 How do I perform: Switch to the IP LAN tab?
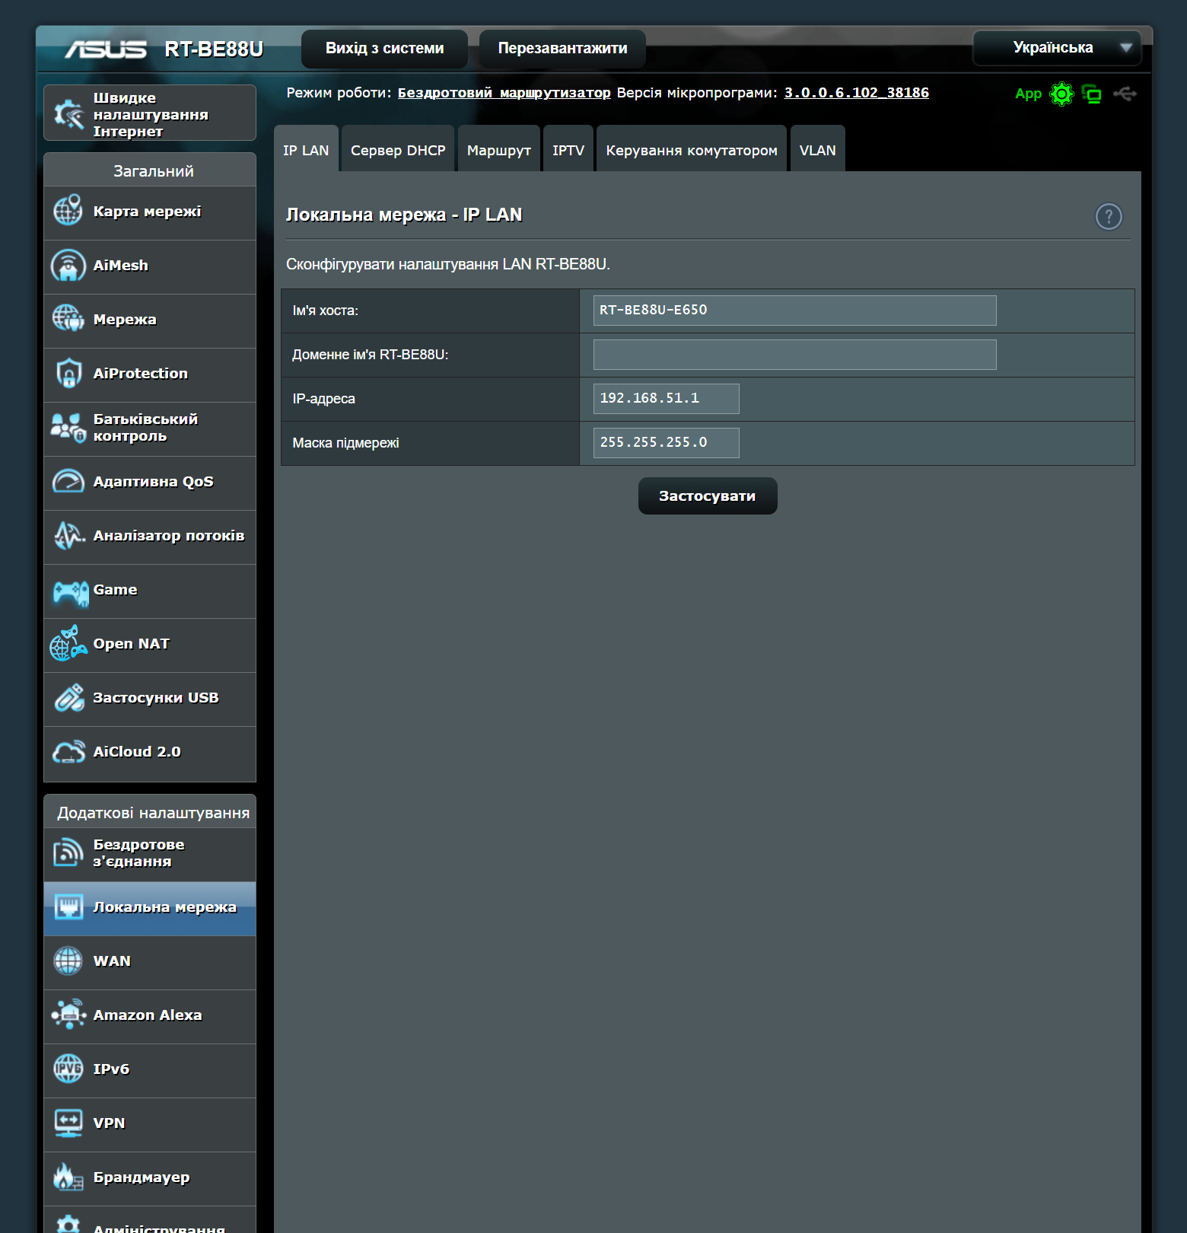pyautogui.click(x=306, y=150)
